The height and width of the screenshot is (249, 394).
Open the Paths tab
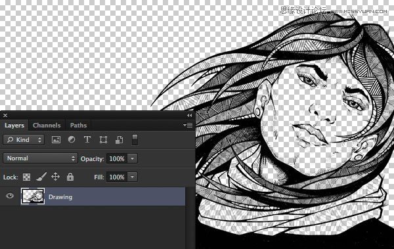78,125
